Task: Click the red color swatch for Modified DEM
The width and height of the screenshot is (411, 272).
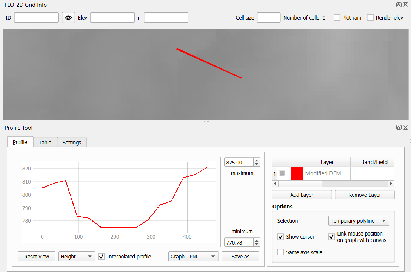Action: click(x=297, y=173)
